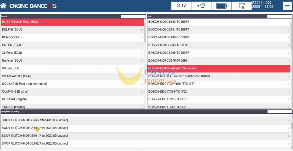Click the USB connection status icon
Screen dimensions: 293x151
(201, 6)
